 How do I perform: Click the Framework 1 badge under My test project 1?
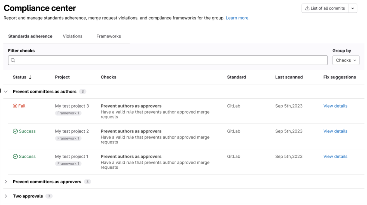tap(68, 163)
